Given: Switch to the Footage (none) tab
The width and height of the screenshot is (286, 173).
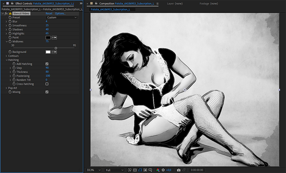Looking at the screenshot, I should tap(208, 3).
